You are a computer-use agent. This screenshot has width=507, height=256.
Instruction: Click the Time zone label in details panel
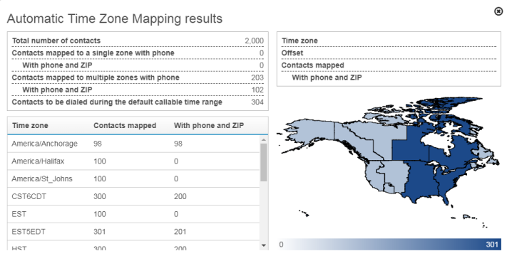click(x=299, y=41)
